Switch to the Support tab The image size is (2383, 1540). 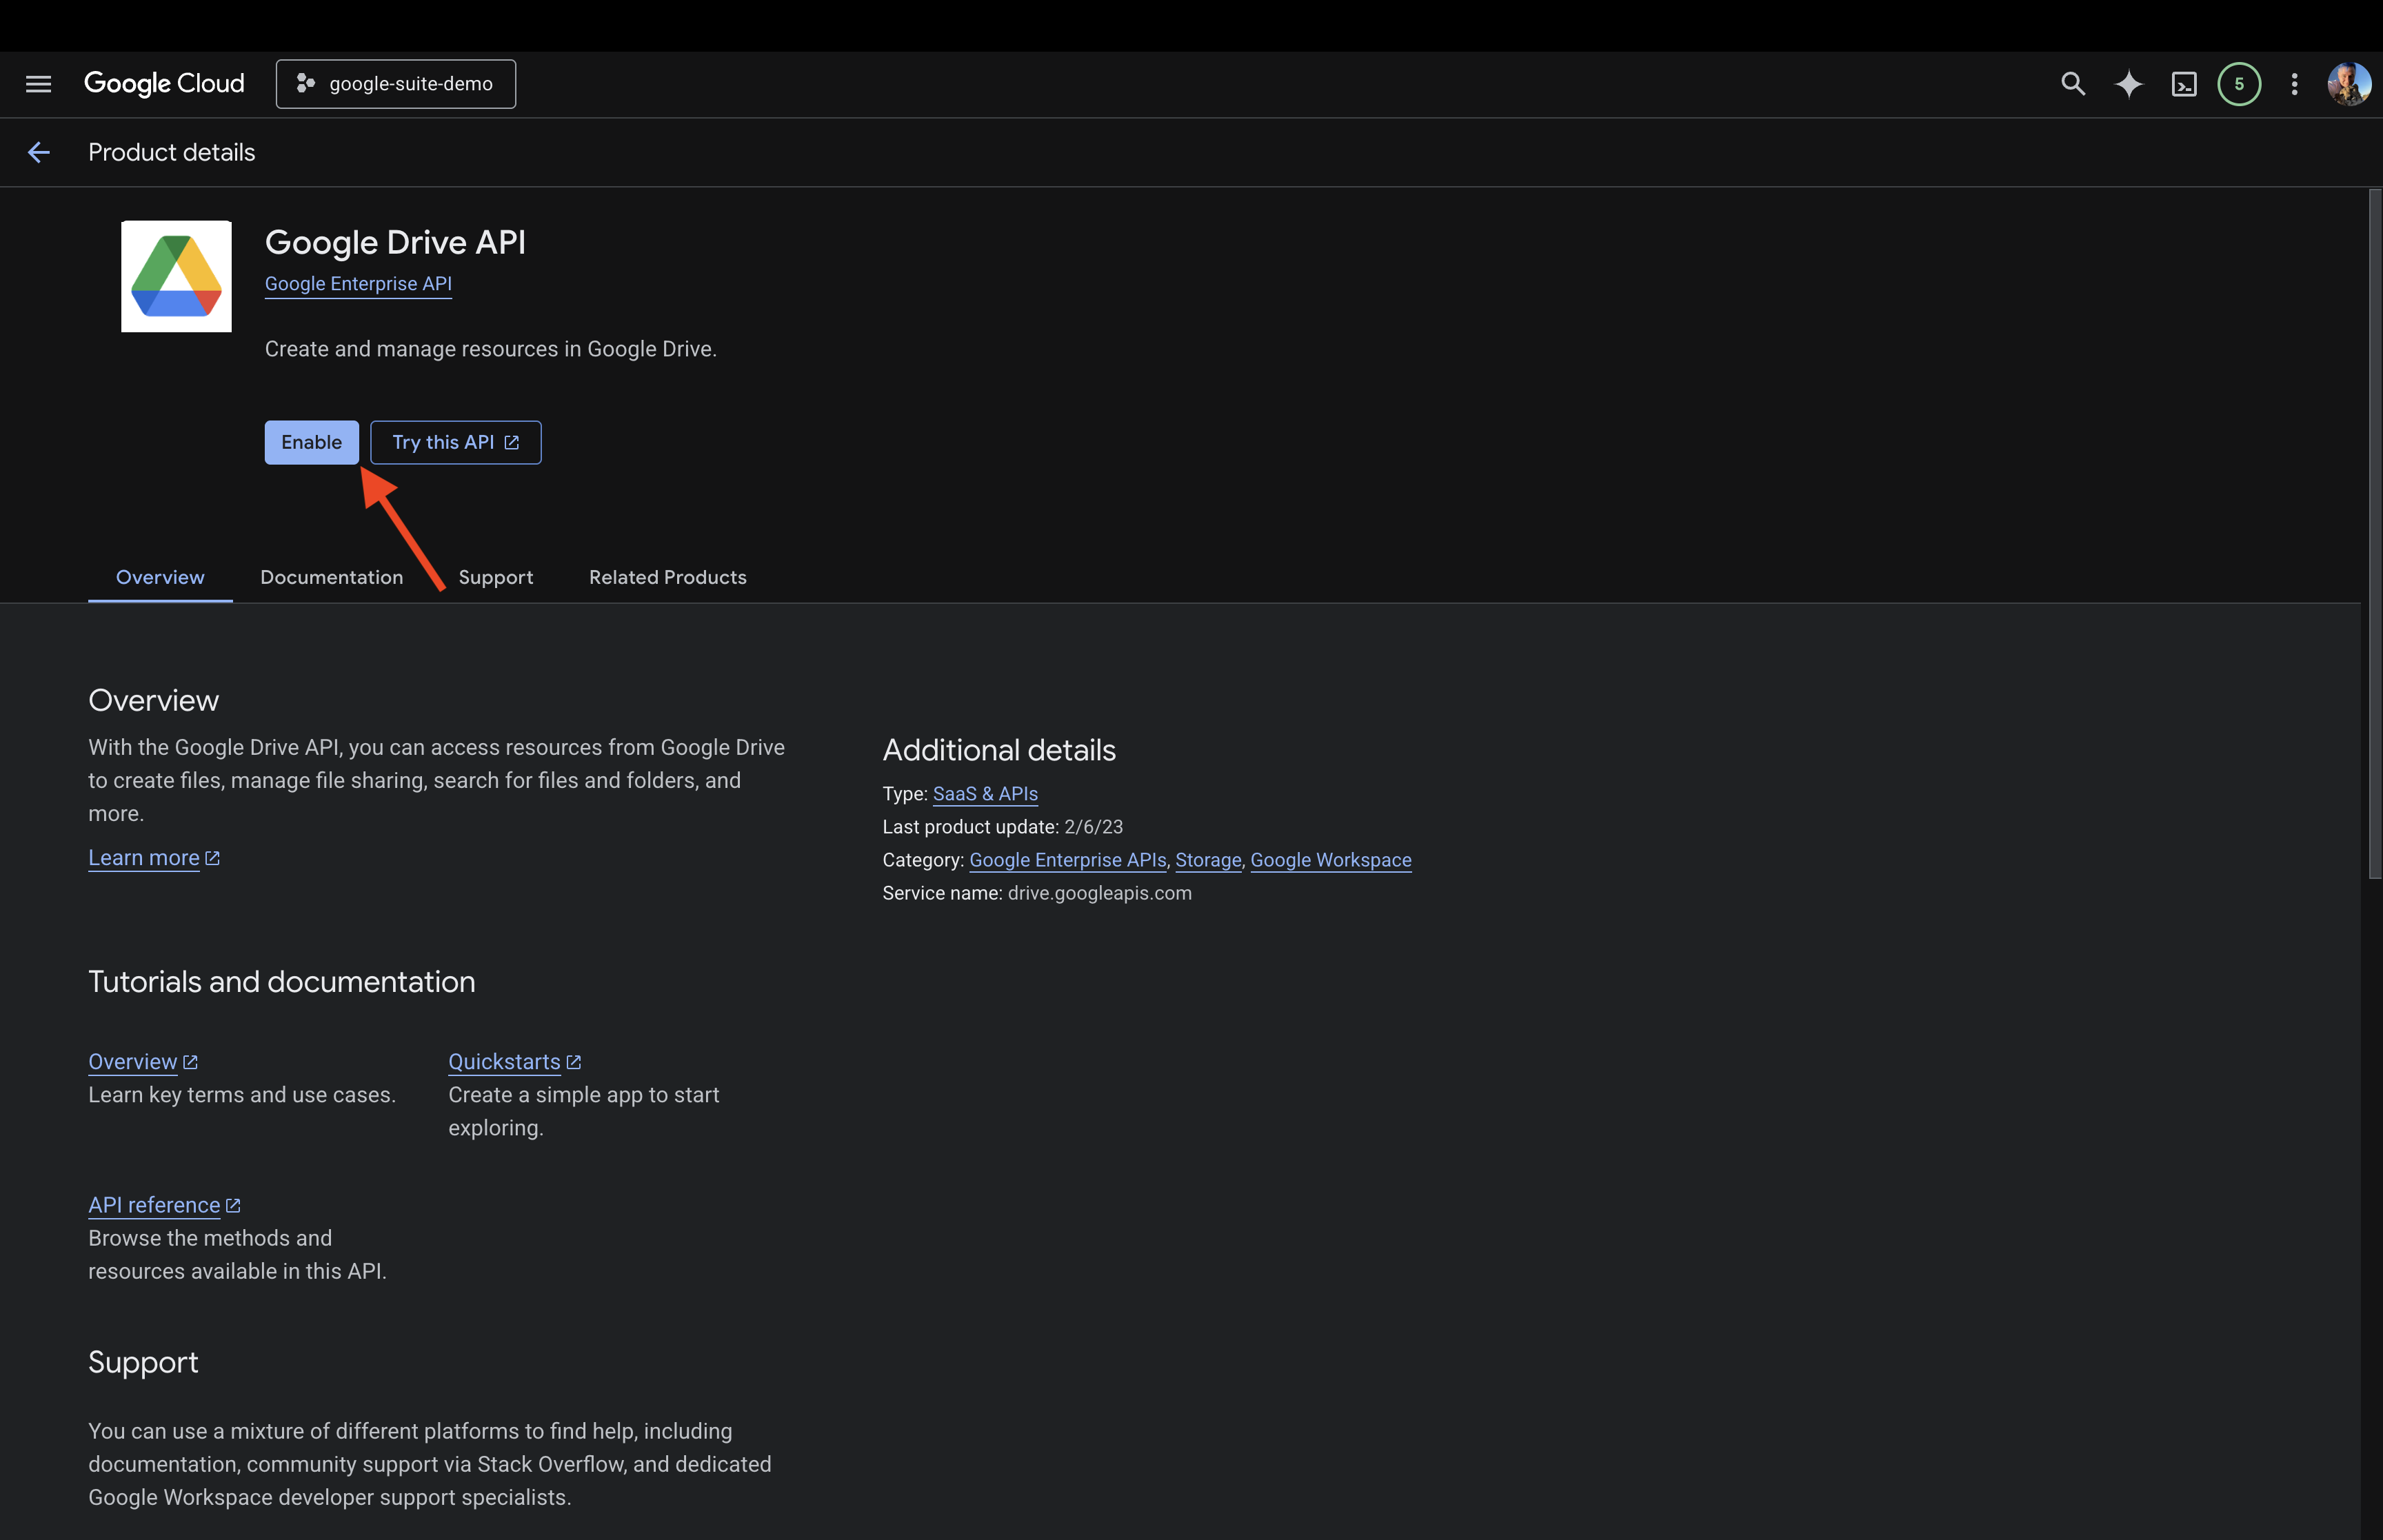coord(496,577)
